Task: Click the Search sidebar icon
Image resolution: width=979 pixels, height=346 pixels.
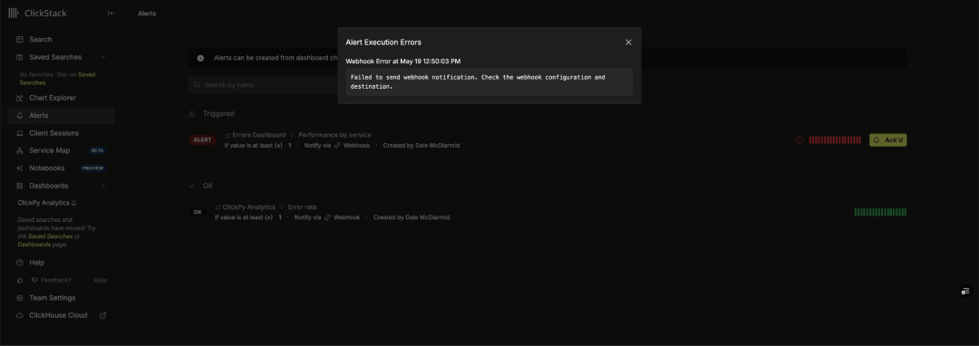Action: tap(19, 39)
